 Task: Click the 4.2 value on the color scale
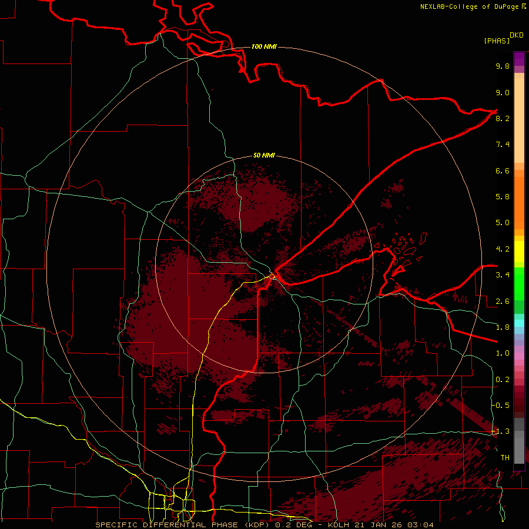pos(503,249)
